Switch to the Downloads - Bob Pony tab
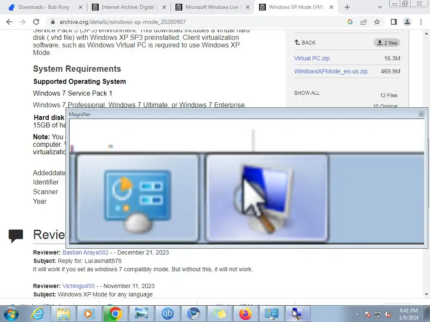 44,7
